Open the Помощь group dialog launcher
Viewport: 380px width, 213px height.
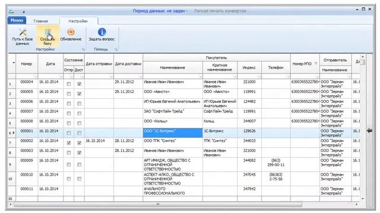(116, 49)
